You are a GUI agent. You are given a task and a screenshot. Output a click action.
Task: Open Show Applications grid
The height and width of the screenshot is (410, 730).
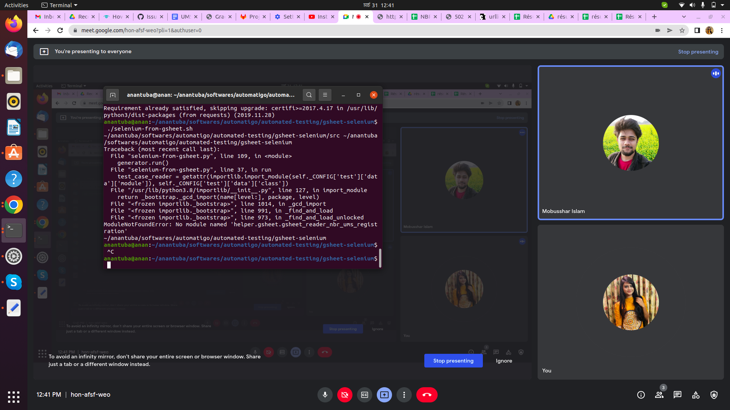pos(14,397)
